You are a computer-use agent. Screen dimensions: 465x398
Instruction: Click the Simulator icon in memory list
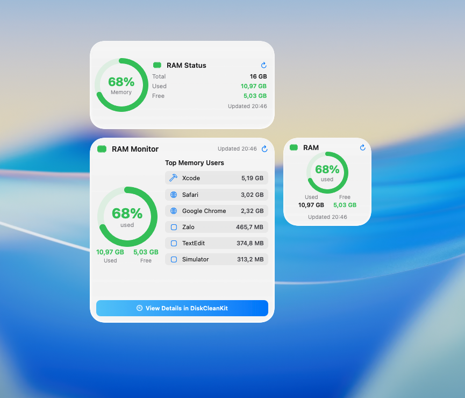click(x=174, y=259)
